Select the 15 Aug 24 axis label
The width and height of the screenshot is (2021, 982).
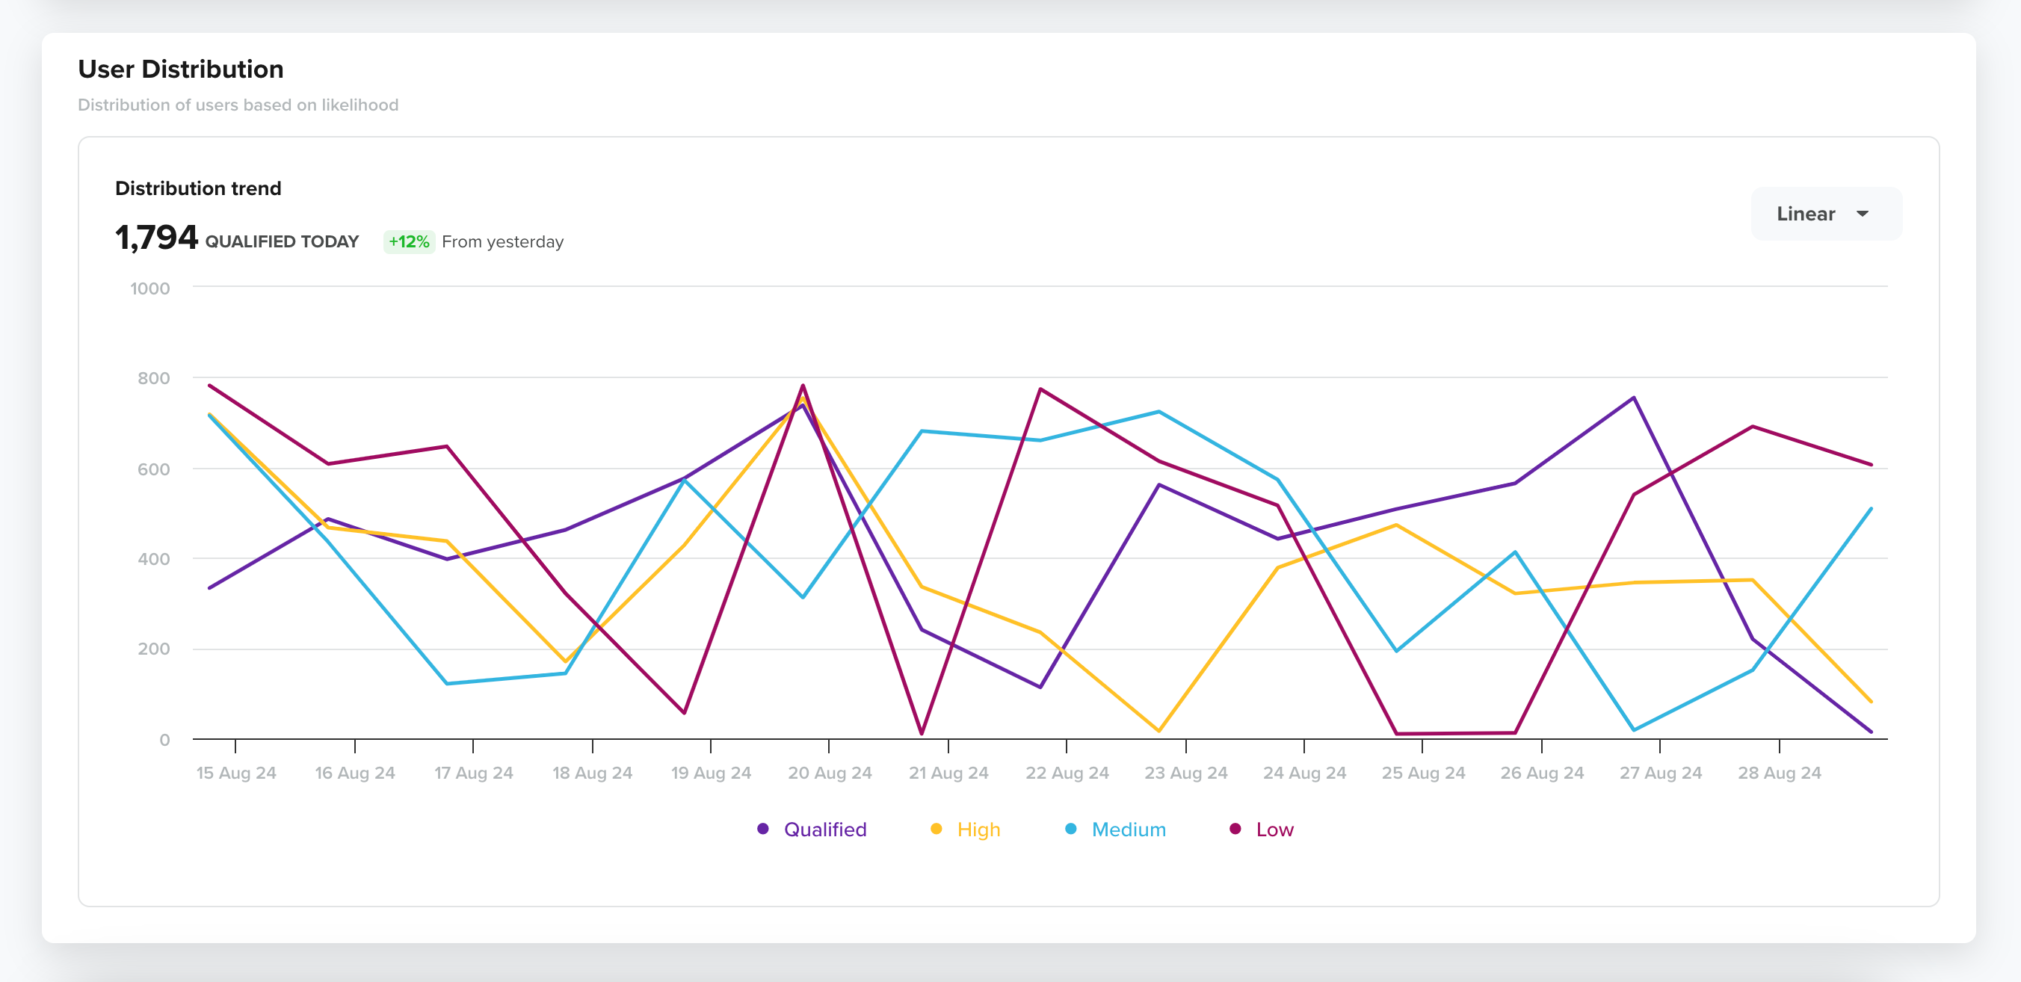coord(235,772)
